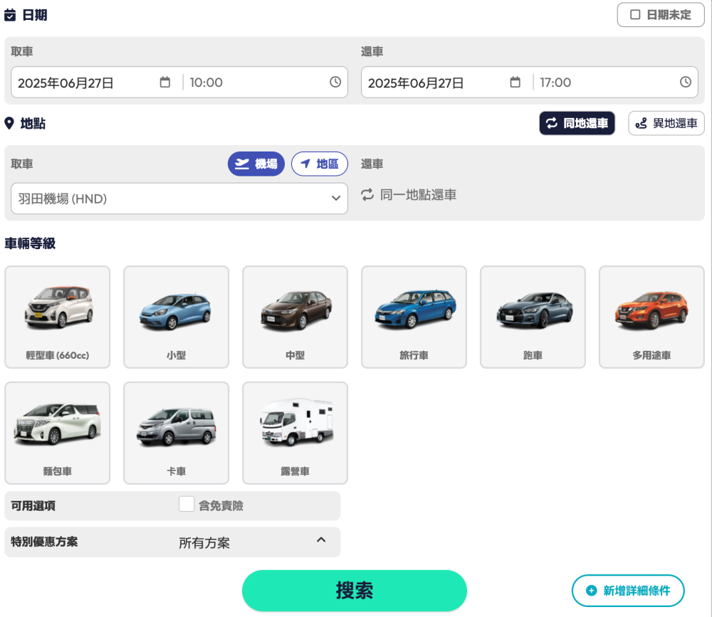Click the 新增詳細條件 button
The image size is (712, 617).
coord(628,590)
